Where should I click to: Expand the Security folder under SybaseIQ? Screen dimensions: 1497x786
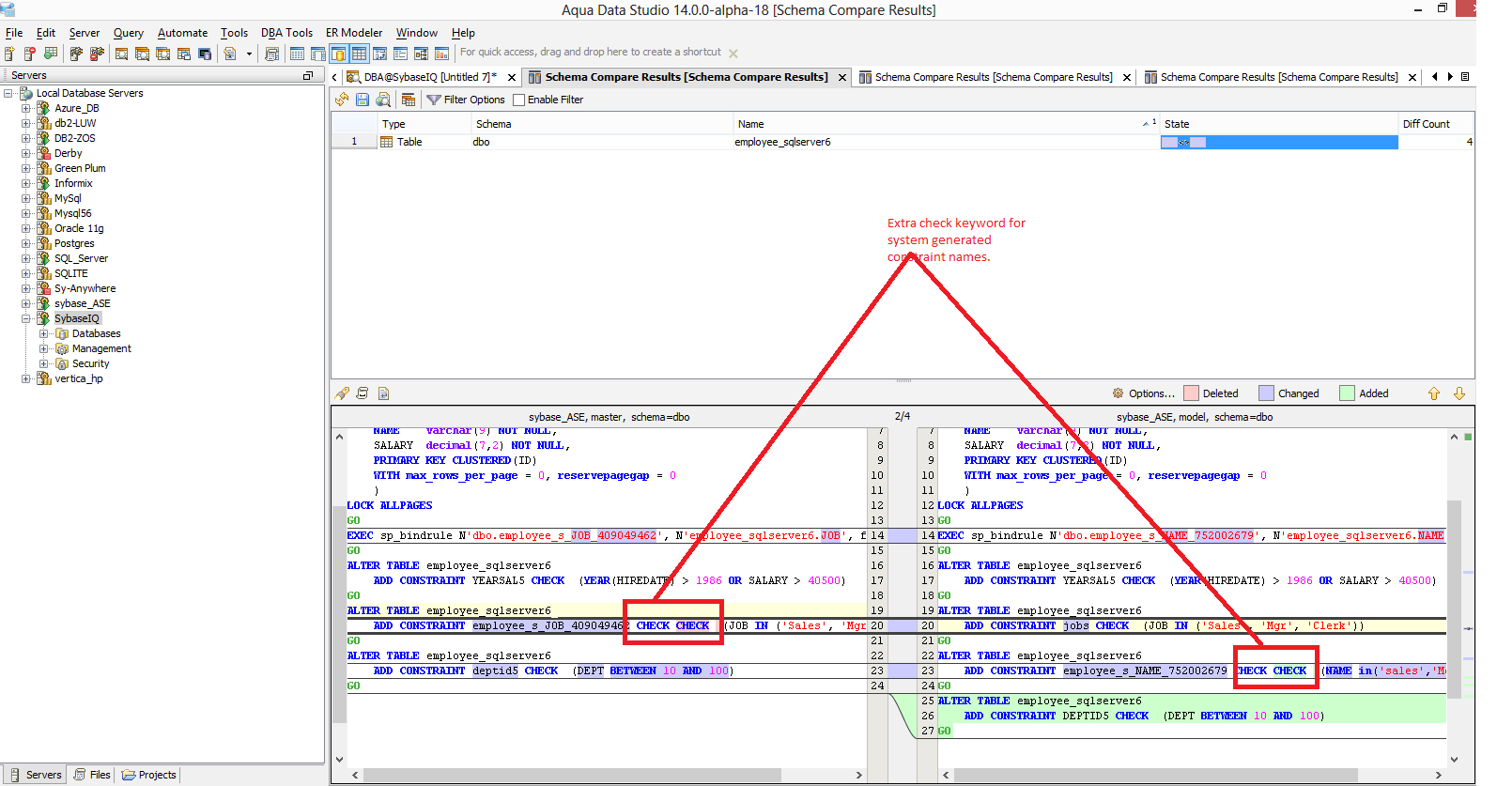tap(44, 363)
